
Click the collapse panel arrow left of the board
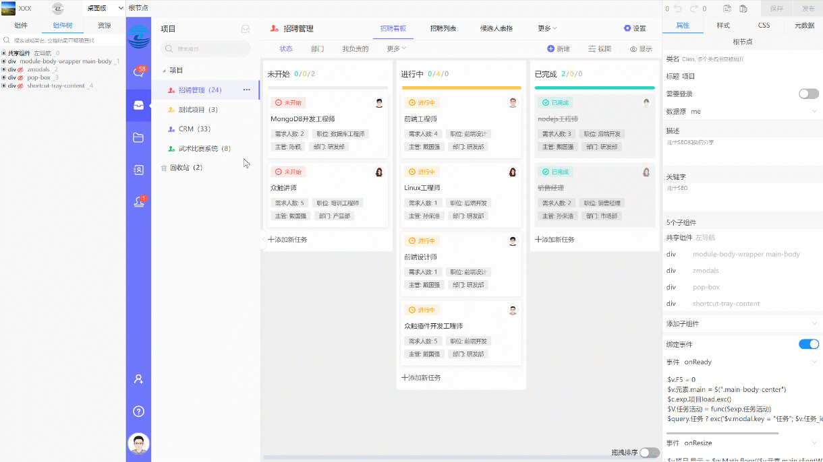(x=264, y=239)
